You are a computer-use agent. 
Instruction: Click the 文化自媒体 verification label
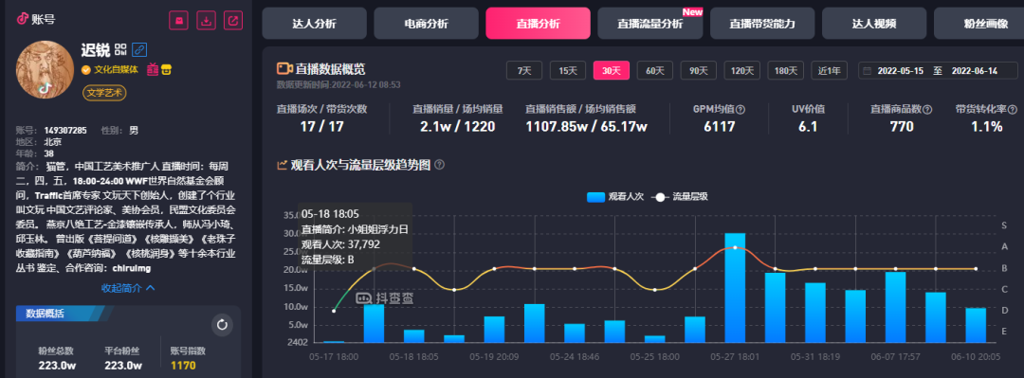coord(117,69)
